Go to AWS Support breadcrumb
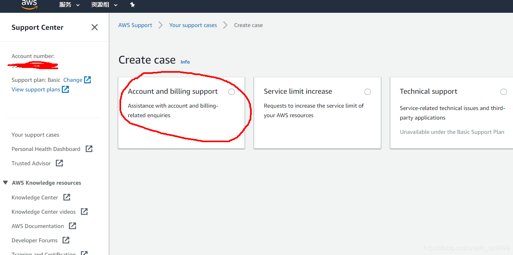The width and height of the screenshot is (513, 255). coord(135,25)
